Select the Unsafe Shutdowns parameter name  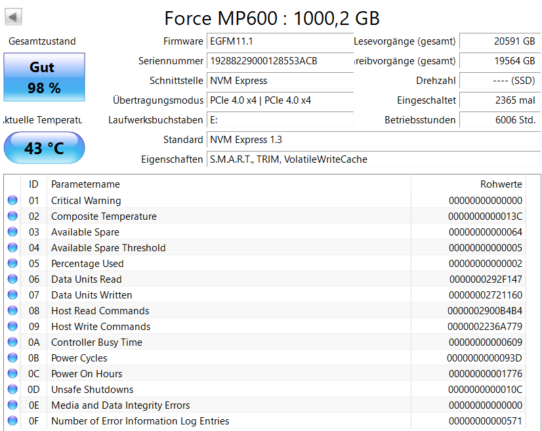[93, 390]
